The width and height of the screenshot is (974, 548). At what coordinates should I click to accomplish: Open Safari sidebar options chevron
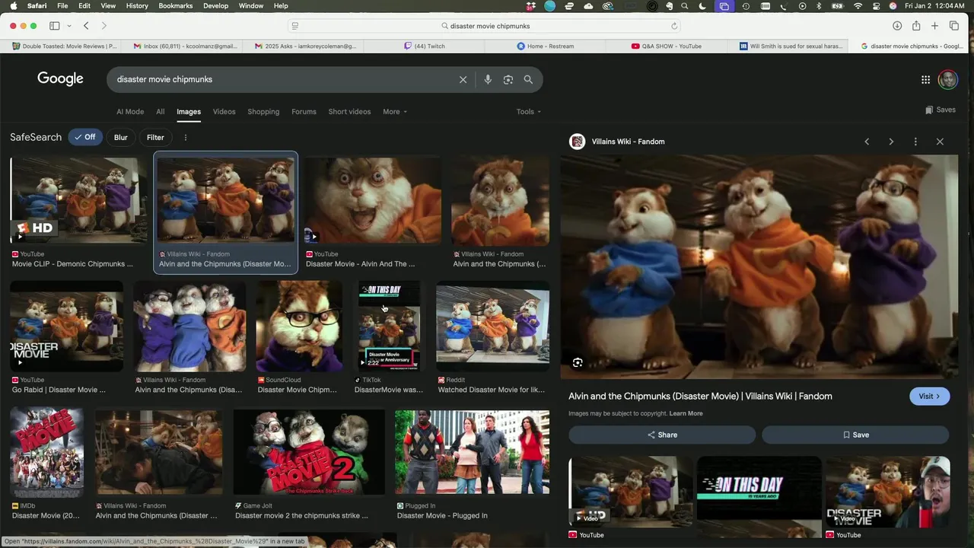pyautogui.click(x=69, y=26)
